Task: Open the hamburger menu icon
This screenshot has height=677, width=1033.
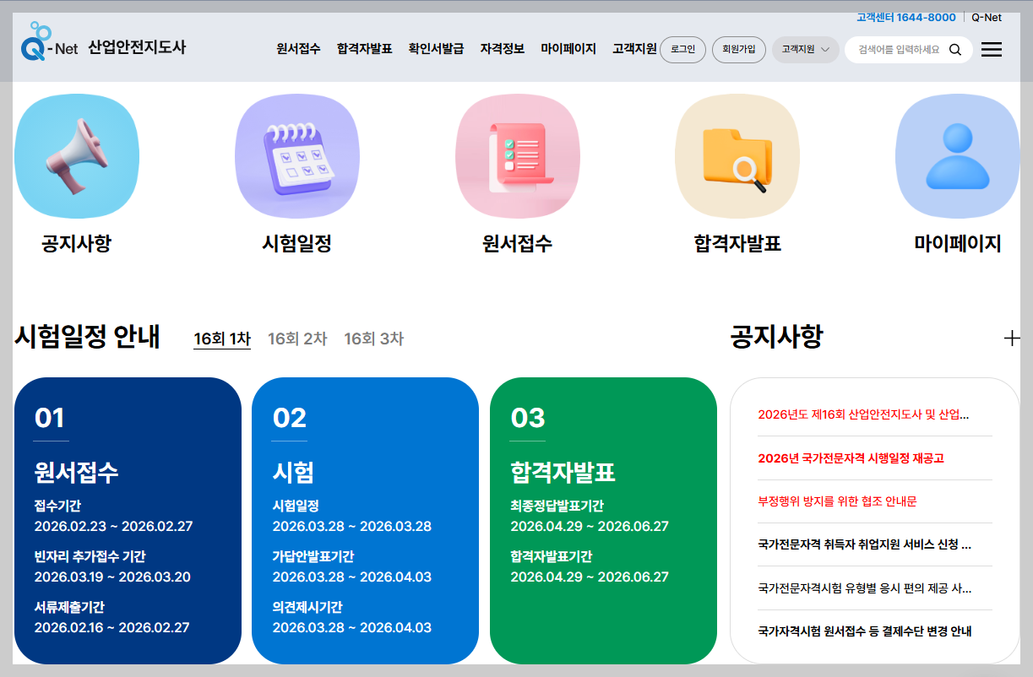Action: [991, 49]
